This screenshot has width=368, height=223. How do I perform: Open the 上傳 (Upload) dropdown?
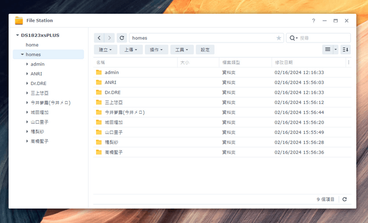click(x=131, y=49)
